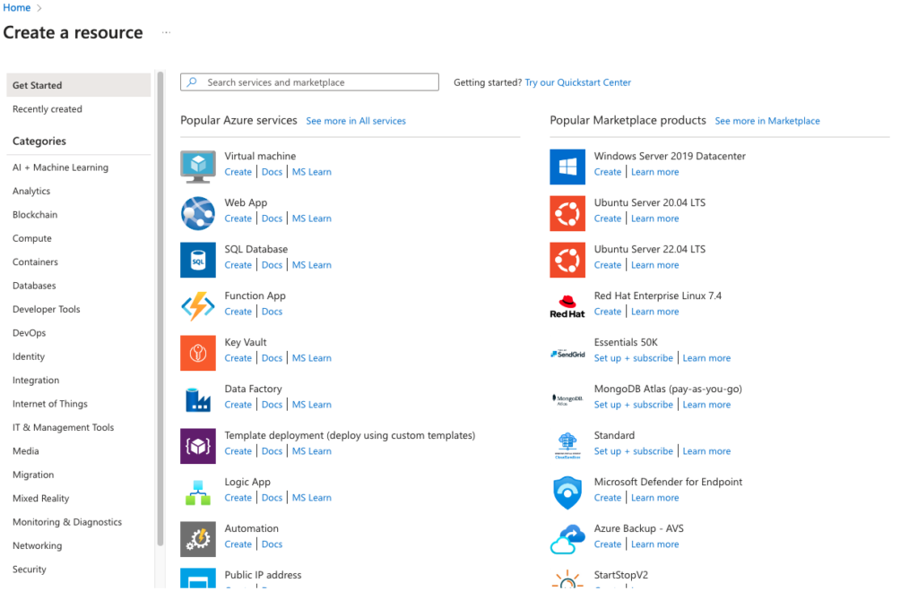Click Create under Virtual machine
The width and height of the screenshot is (918, 591).
238,172
